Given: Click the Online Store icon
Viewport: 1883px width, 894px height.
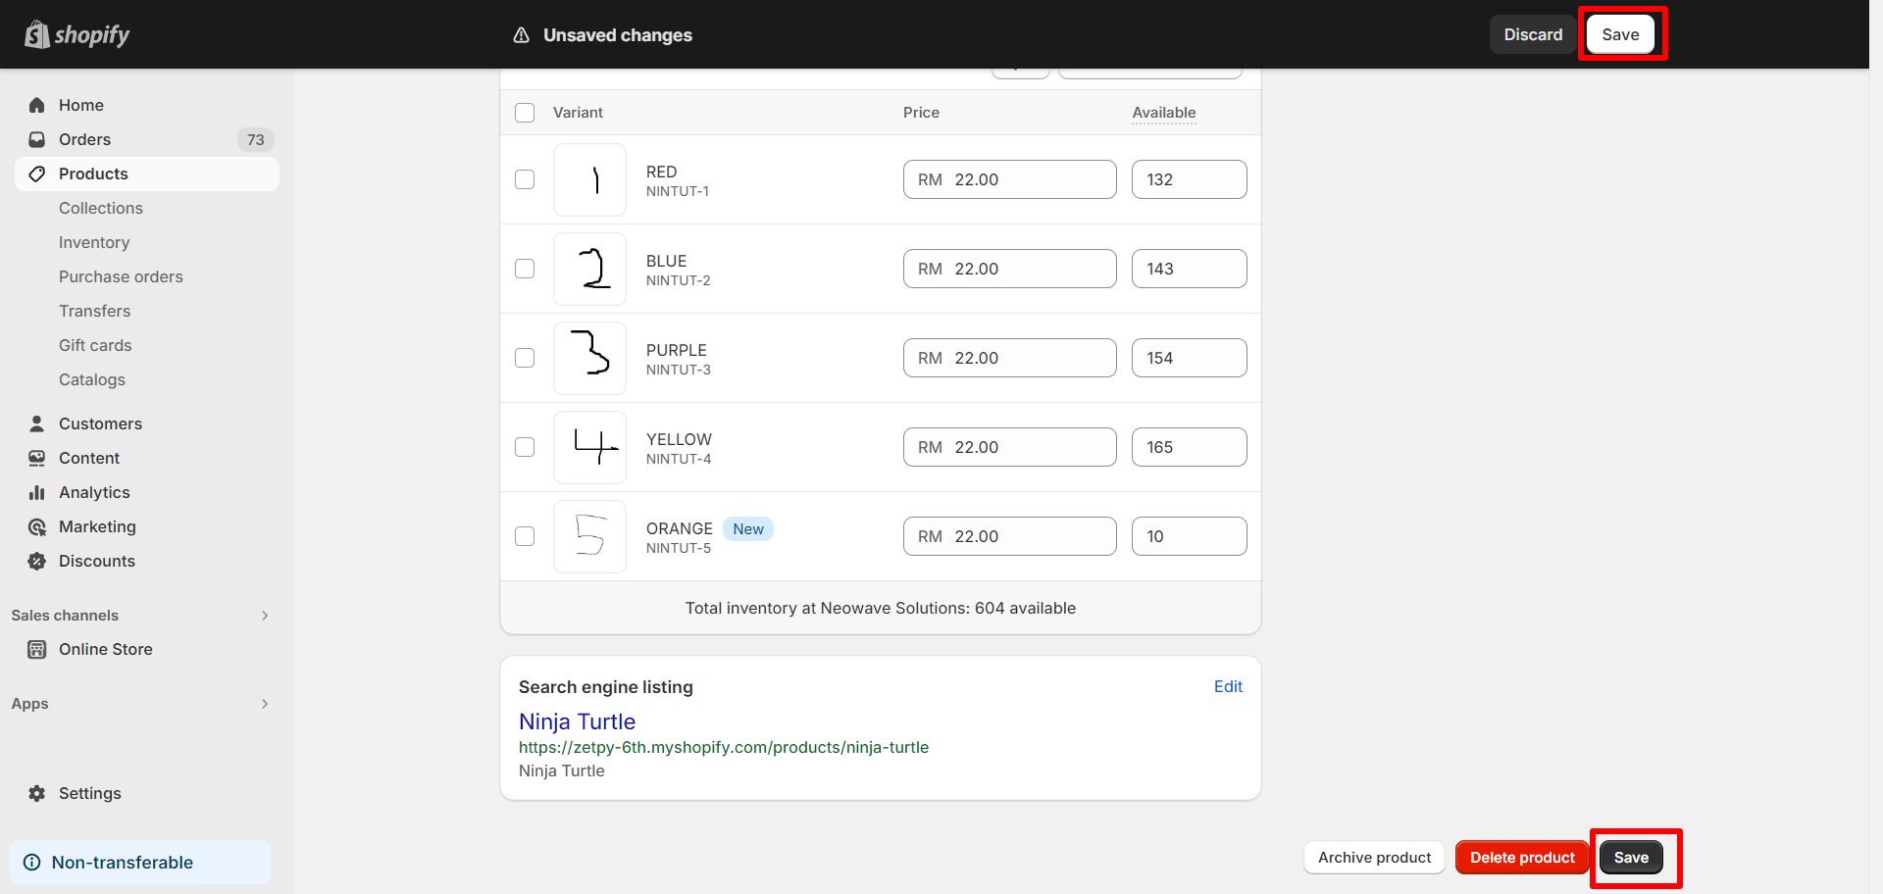Looking at the screenshot, I should point(37,649).
